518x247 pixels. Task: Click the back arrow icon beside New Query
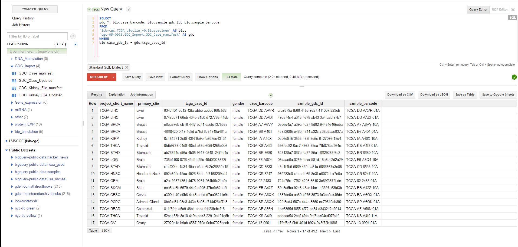point(89,10)
